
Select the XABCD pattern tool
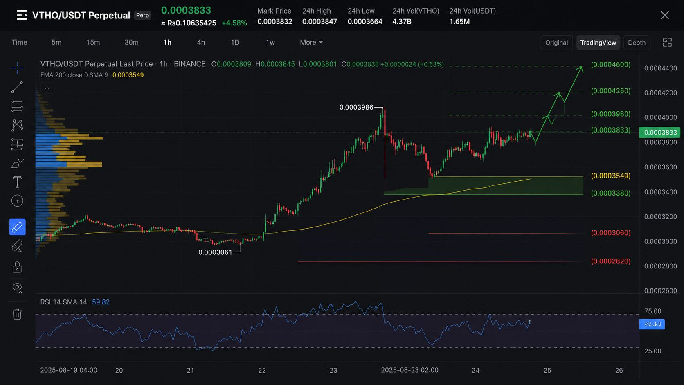[17, 125]
